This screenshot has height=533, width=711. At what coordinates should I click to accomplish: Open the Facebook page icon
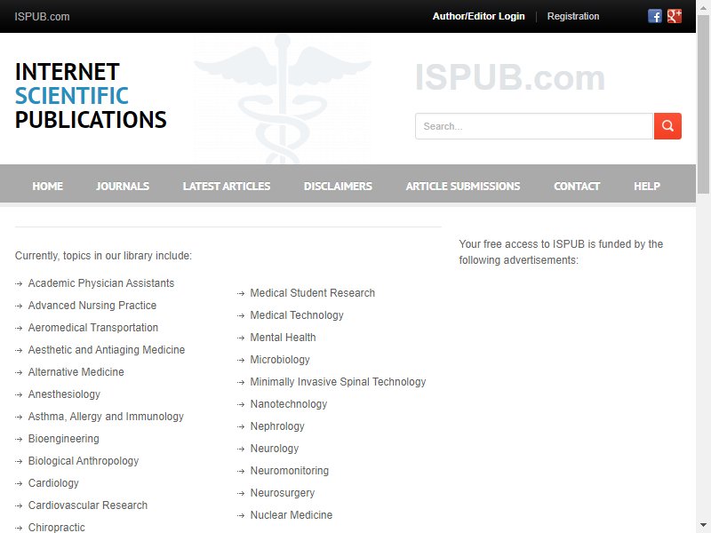(654, 16)
